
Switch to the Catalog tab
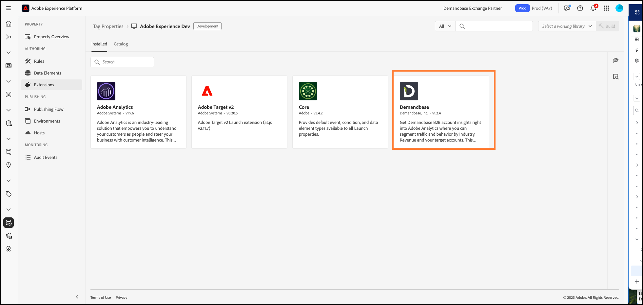click(121, 44)
